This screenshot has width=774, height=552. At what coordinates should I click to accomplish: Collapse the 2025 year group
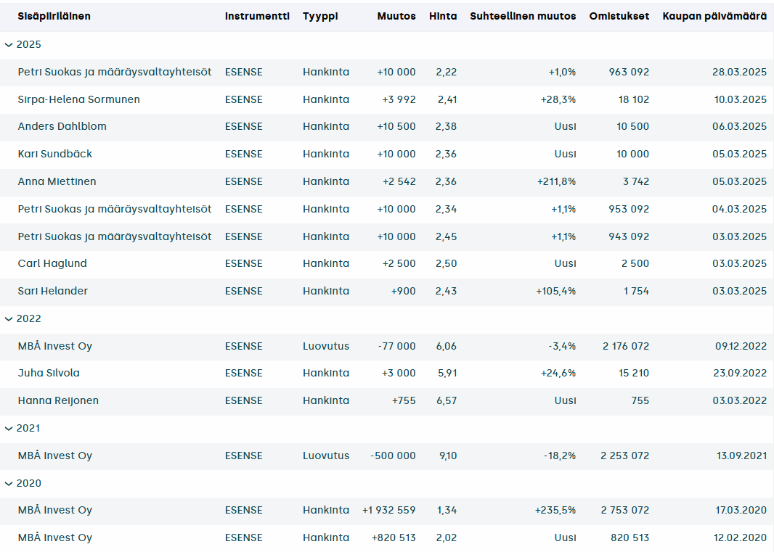(x=9, y=45)
